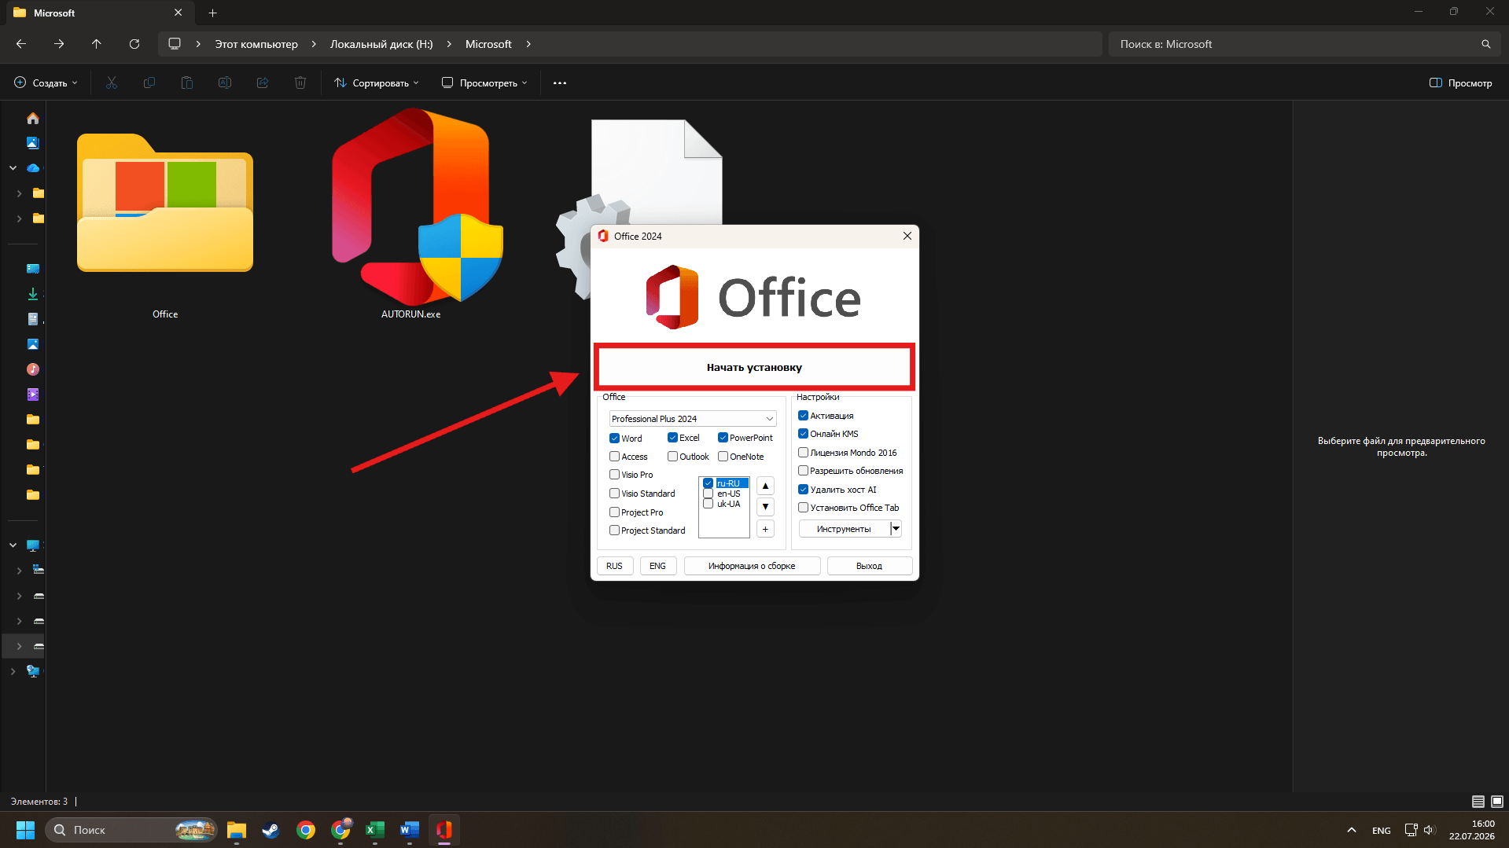Open the three-dots more options menu
The height and width of the screenshot is (848, 1509).
pos(560,83)
